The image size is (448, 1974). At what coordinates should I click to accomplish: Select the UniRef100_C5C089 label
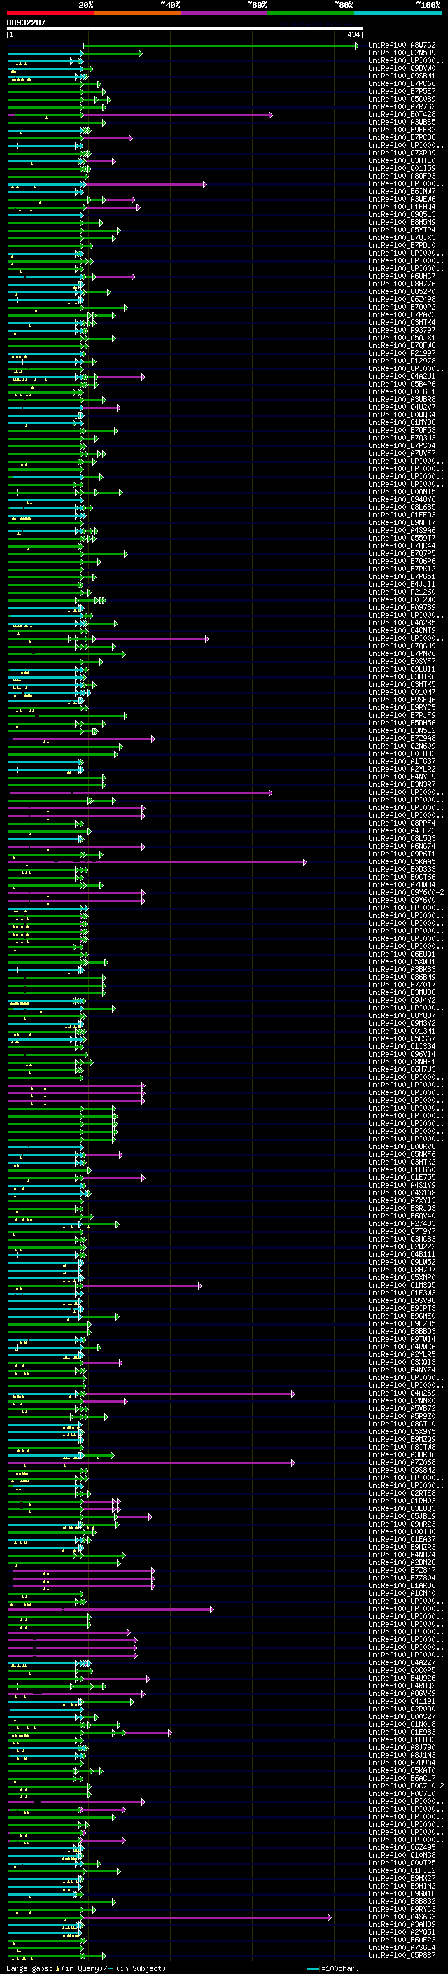tap(402, 99)
